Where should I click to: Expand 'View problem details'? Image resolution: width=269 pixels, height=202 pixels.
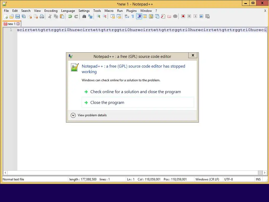tap(89, 115)
